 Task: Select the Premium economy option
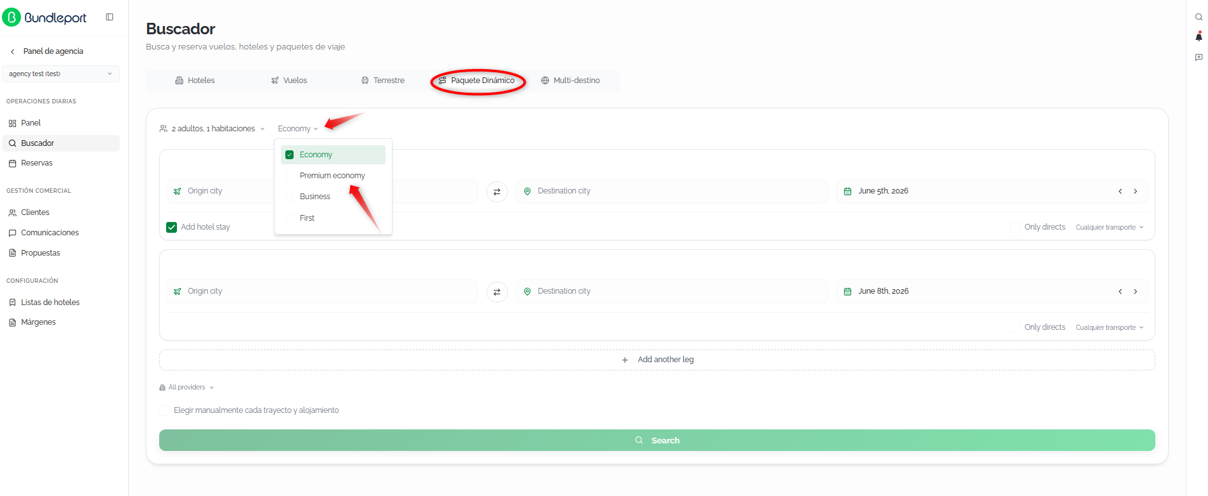333,176
